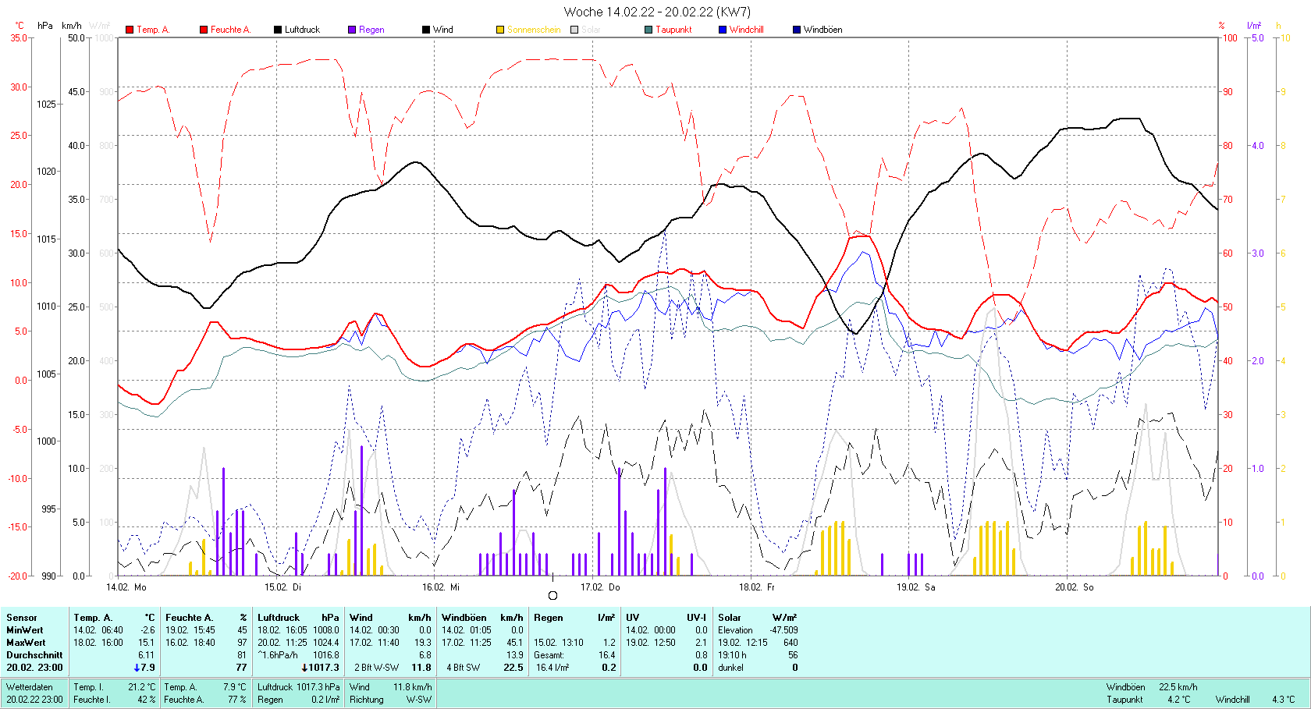This screenshot has width=1311, height=709.
Task: Click the maximum pressure value 1024.4
Action: [326, 643]
